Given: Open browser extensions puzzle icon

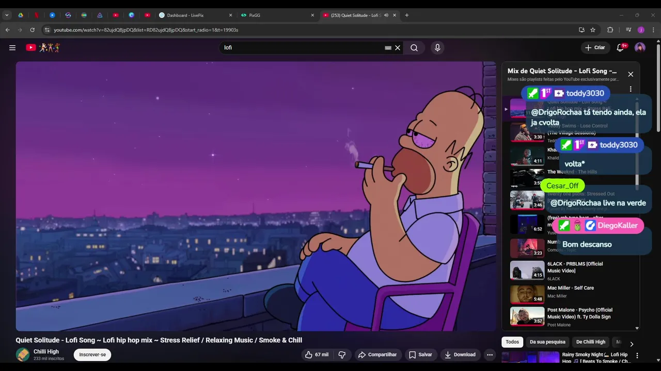Looking at the screenshot, I should (x=610, y=30).
